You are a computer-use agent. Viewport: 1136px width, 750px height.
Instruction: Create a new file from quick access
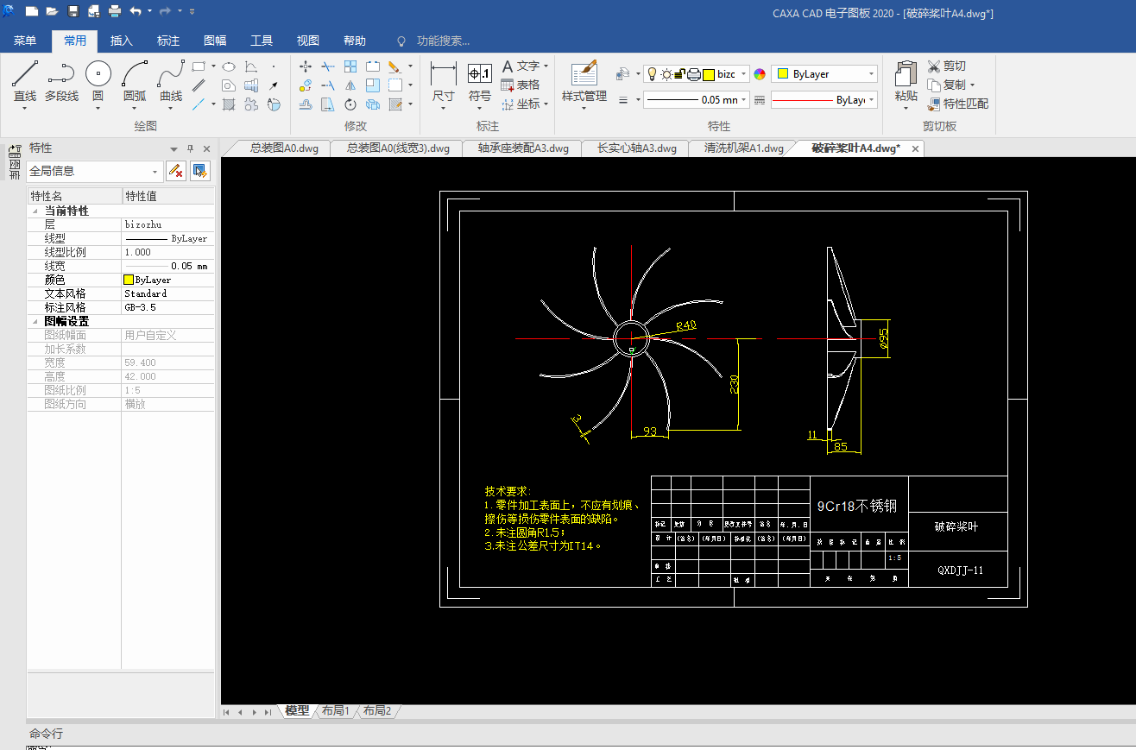tap(32, 11)
